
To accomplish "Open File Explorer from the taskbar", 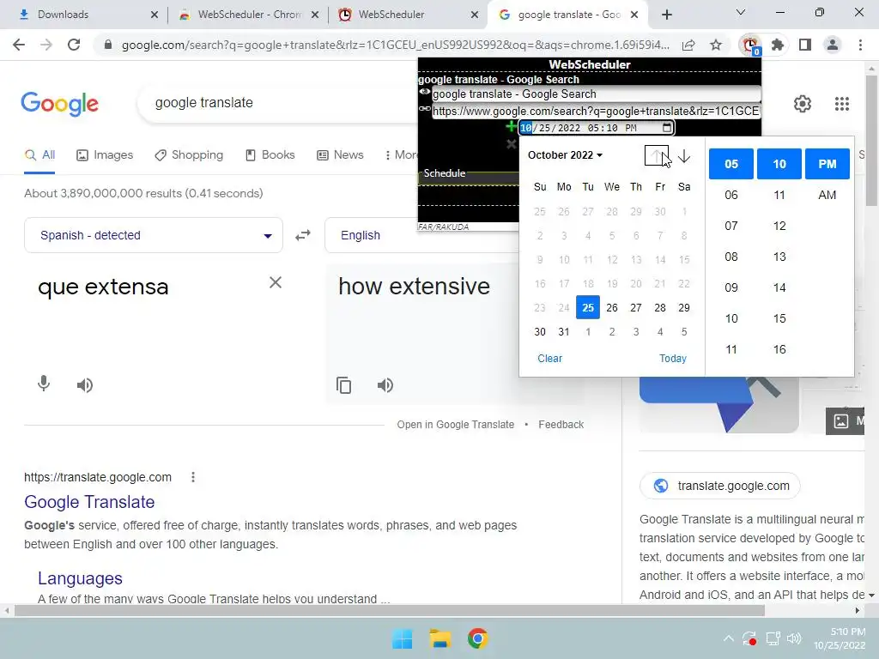I will tap(440, 638).
